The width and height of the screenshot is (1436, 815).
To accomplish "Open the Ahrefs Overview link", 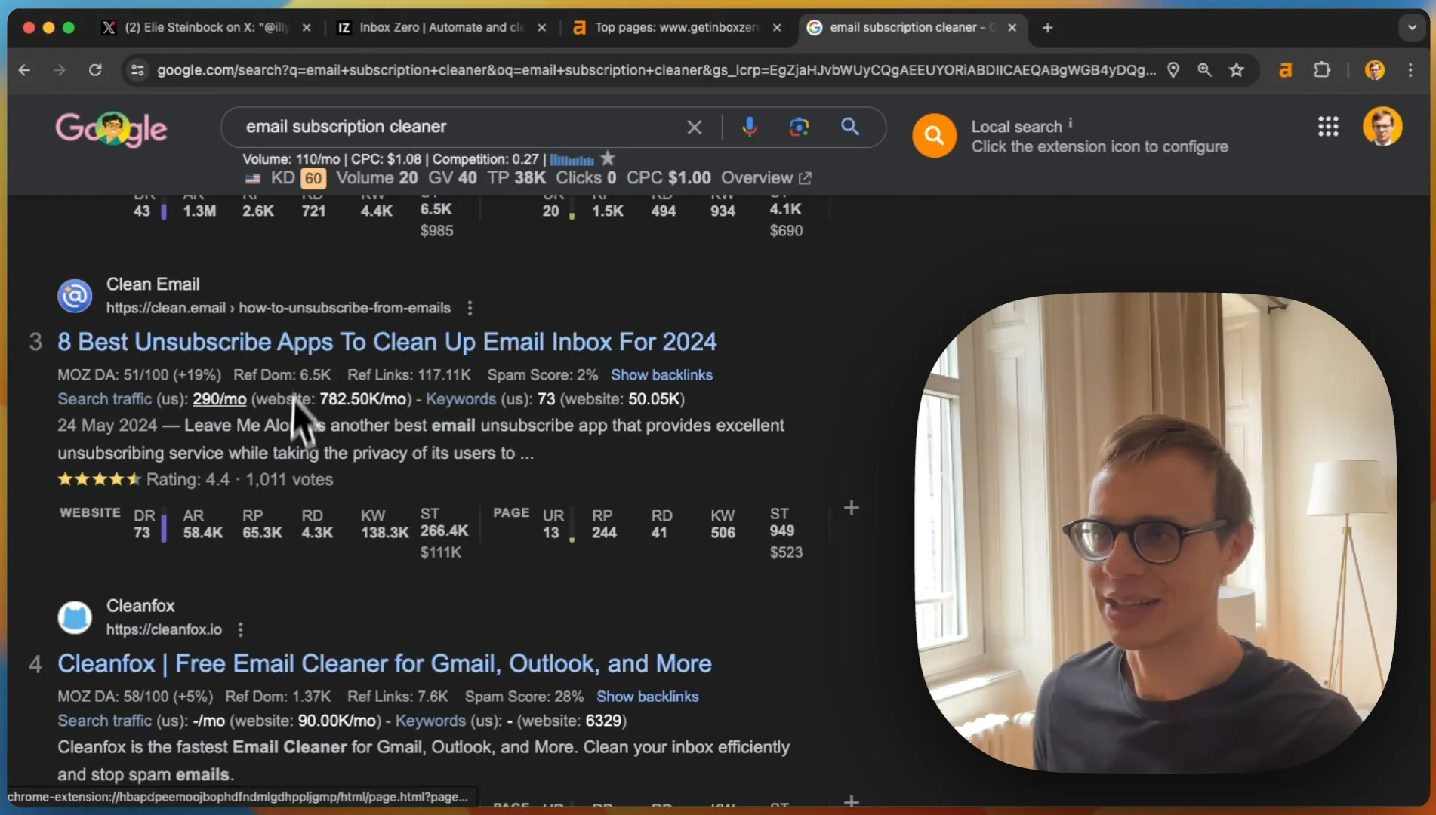I will coord(766,178).
